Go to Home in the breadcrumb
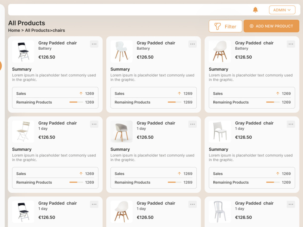The image size is (303, 227). coord(14,30)
